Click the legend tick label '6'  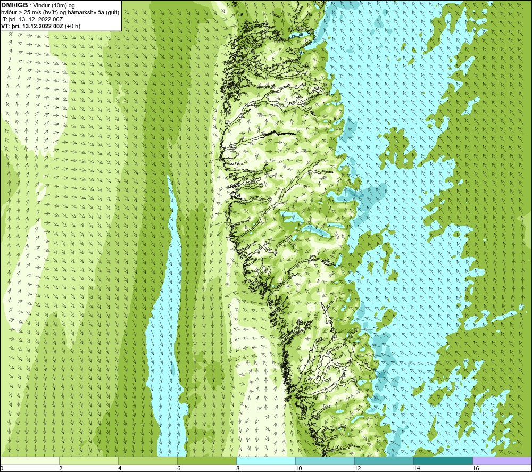pos(179,468)
